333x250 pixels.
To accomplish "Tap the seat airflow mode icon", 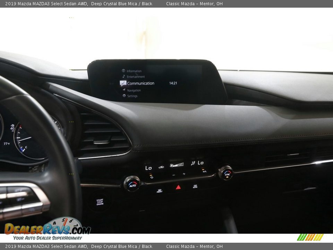I will click(x=193, y=163).
